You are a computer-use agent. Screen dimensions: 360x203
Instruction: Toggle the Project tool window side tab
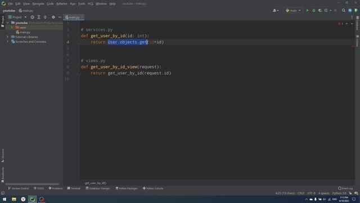2,21
